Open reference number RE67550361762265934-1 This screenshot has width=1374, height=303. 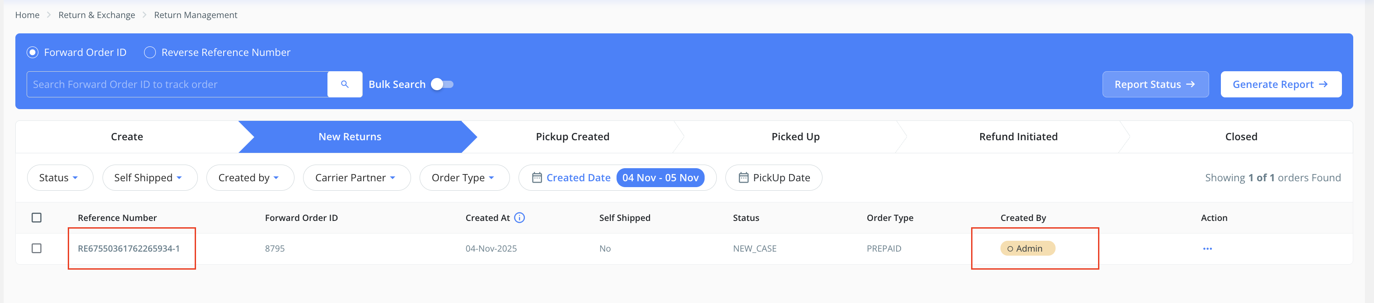pos(129,248)
